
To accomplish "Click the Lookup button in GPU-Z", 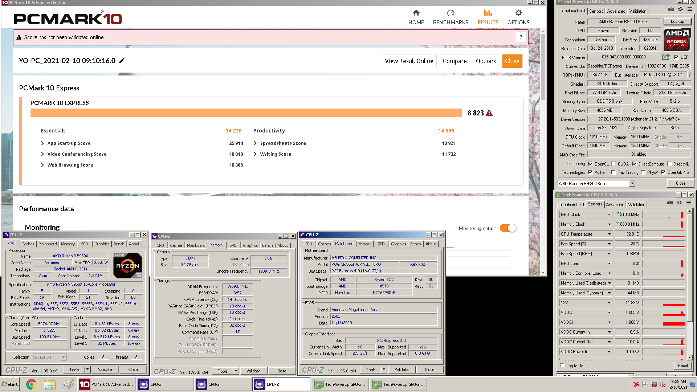I will [677, 21].
